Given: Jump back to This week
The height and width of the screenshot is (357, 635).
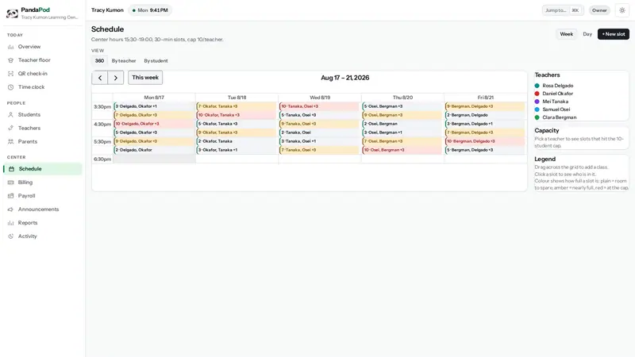Looking at the screenshot, I should coord(145,78).
